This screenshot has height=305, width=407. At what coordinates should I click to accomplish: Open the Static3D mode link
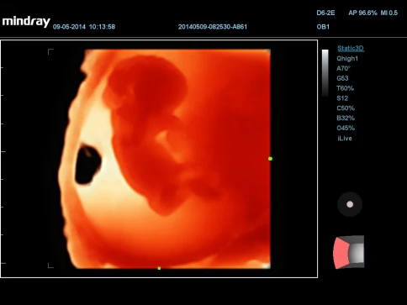point(351,48)
